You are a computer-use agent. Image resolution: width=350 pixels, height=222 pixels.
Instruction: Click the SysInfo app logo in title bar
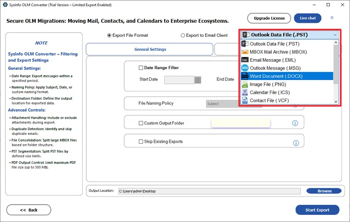coord(5,5)
